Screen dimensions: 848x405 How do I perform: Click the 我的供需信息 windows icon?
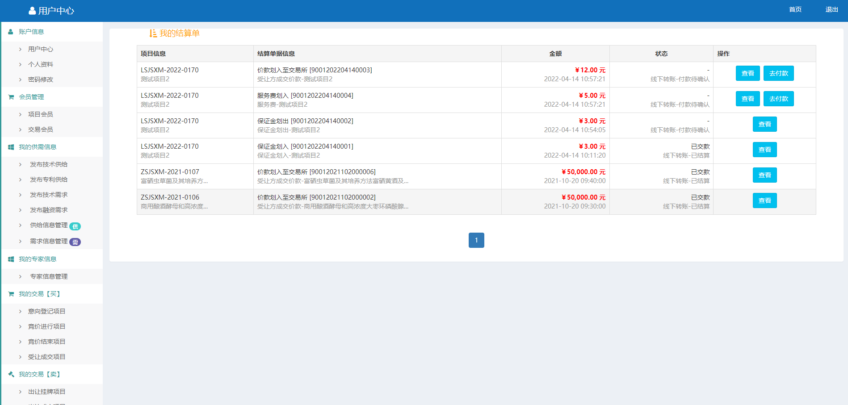click(11, 147)
